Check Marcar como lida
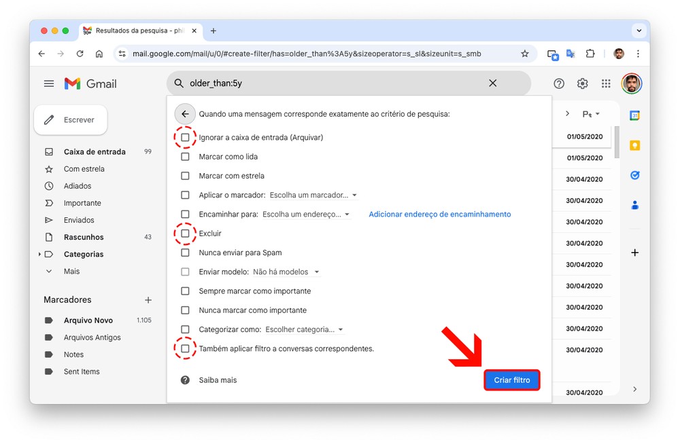Screen dimensions: 680x444 (185, 156)
